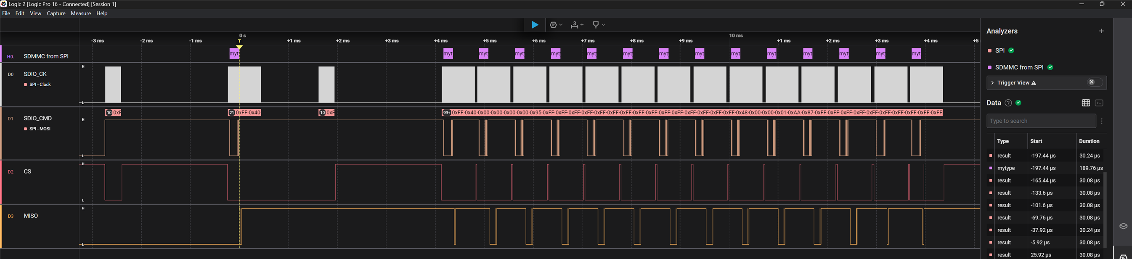The image size is (1132, 259).
Task: Click the add measurement ruler icon
Action: (x=577, y=25)
